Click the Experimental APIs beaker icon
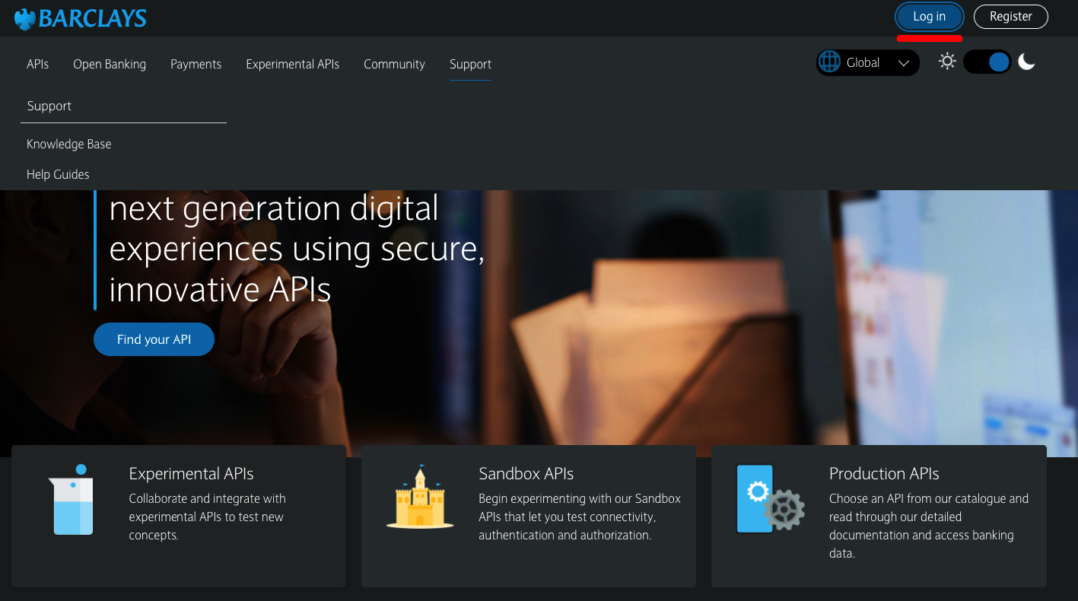 point(71,500)
